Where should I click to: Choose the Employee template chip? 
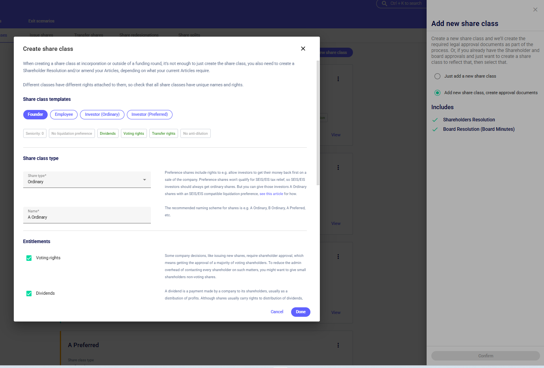click(x=64, y=115)
